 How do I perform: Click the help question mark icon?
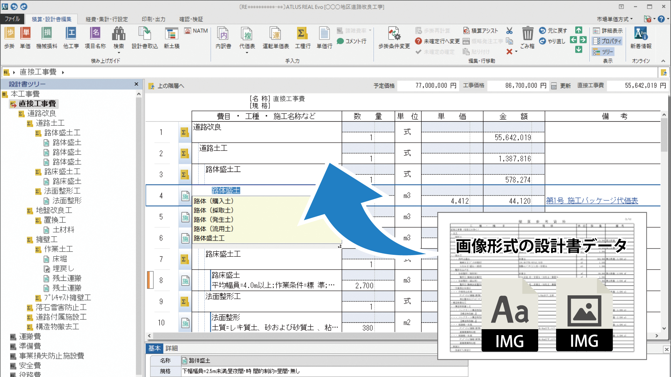click(661, 19)
